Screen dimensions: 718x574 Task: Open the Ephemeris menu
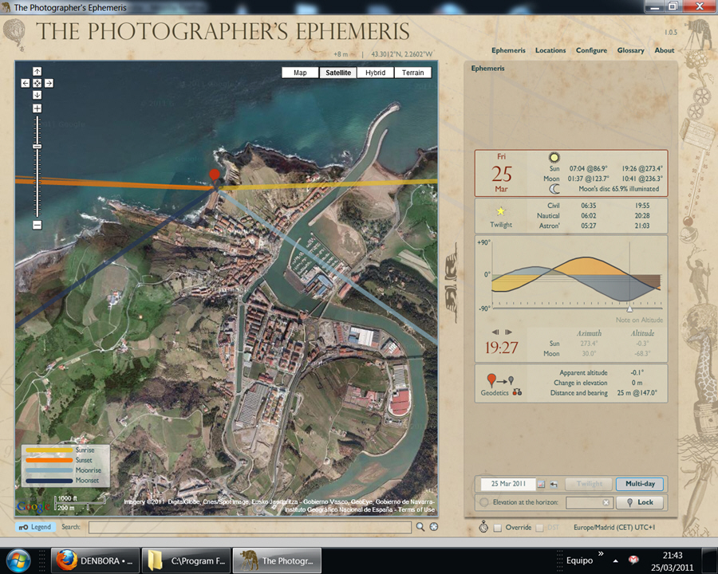[508, 50]
